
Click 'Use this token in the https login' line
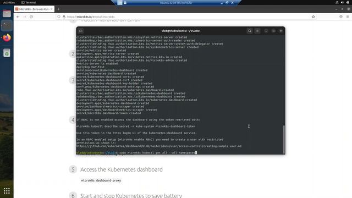pos(136,133)
